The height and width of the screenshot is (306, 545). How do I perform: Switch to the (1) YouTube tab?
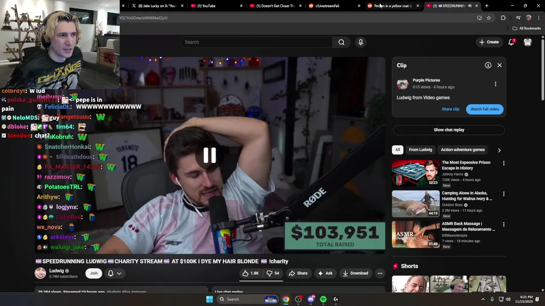click(207, 6)
